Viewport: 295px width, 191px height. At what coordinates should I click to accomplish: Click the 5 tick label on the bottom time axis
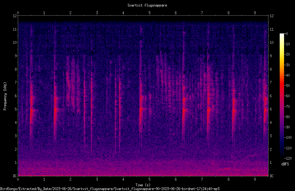150,179
